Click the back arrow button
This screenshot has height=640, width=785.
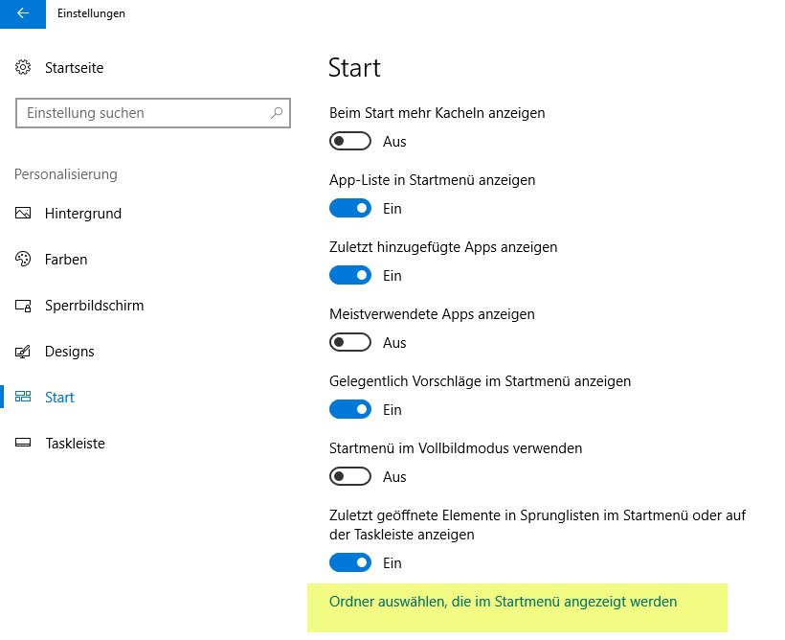point(22,13)
